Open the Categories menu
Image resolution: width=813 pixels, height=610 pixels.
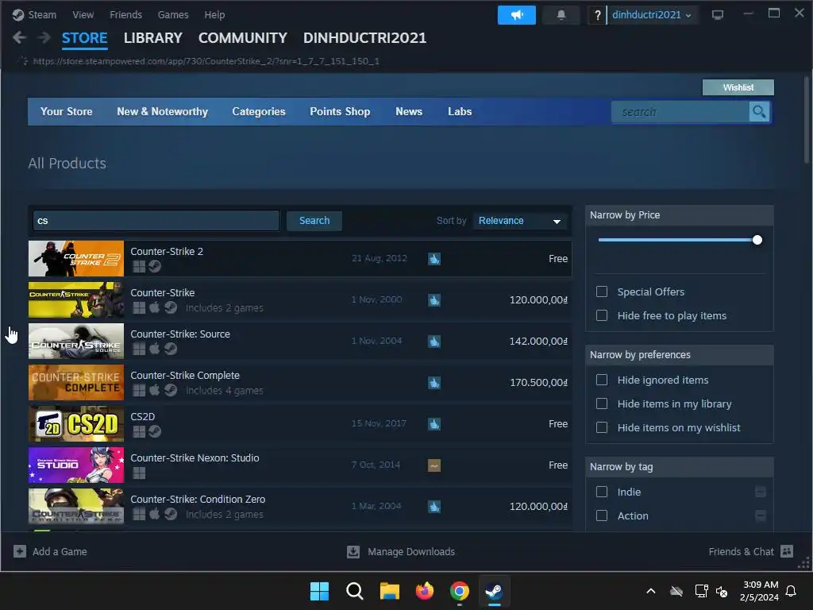coord(259,111)
